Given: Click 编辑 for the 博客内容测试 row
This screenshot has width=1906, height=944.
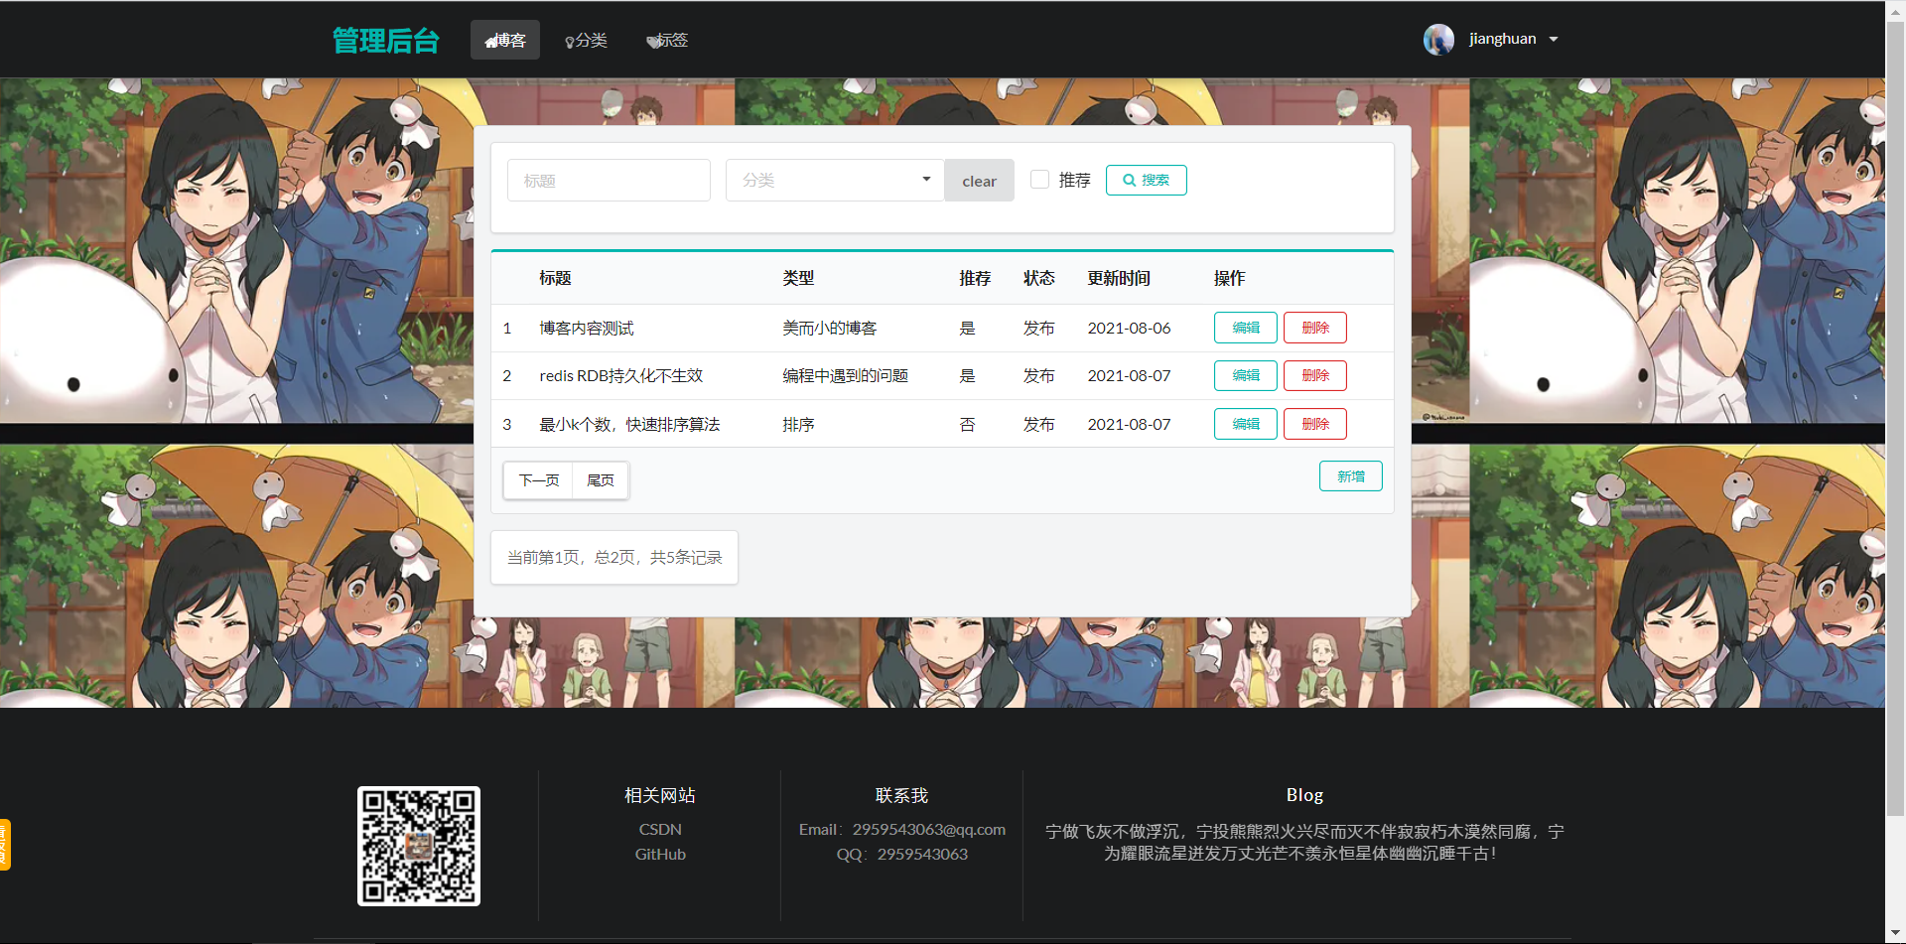Looking at the screenshot, I should (x=1245, y=327).
